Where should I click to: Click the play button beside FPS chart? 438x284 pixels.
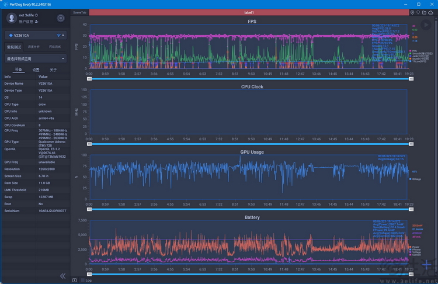(426, 25)
